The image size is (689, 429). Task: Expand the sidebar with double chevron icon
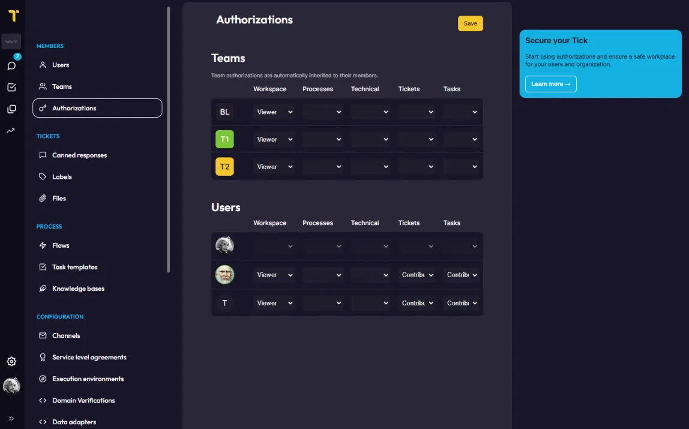(11, 418)
